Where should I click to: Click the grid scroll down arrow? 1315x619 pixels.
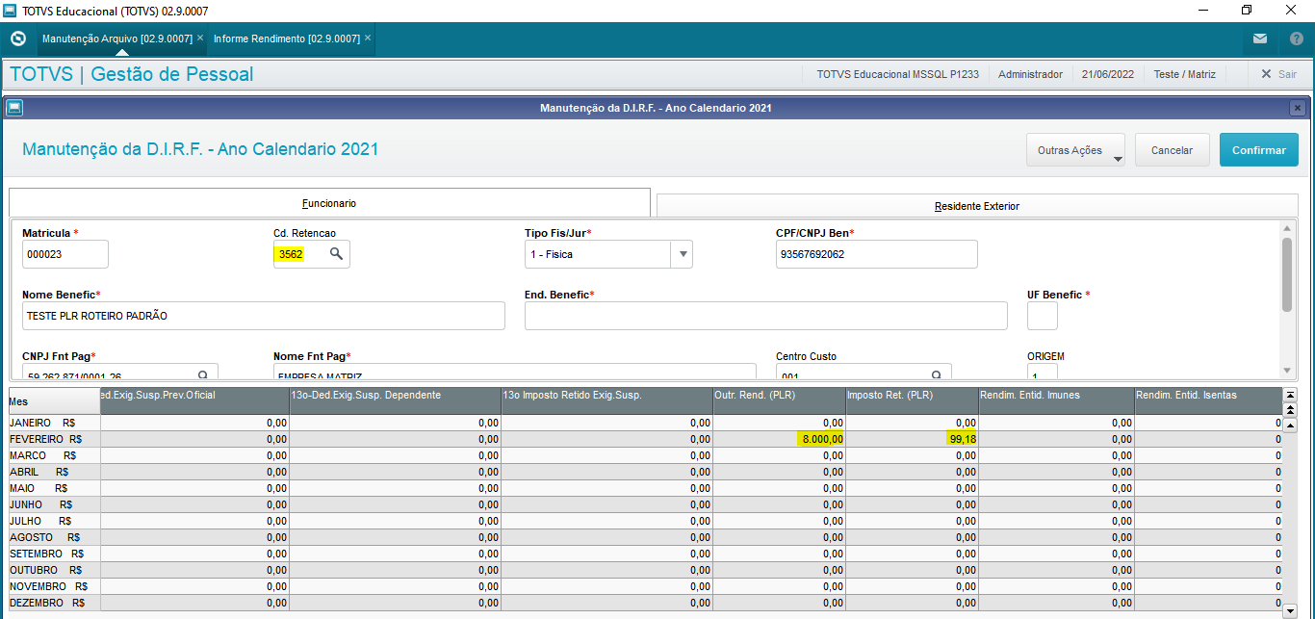coord(1291,610)
